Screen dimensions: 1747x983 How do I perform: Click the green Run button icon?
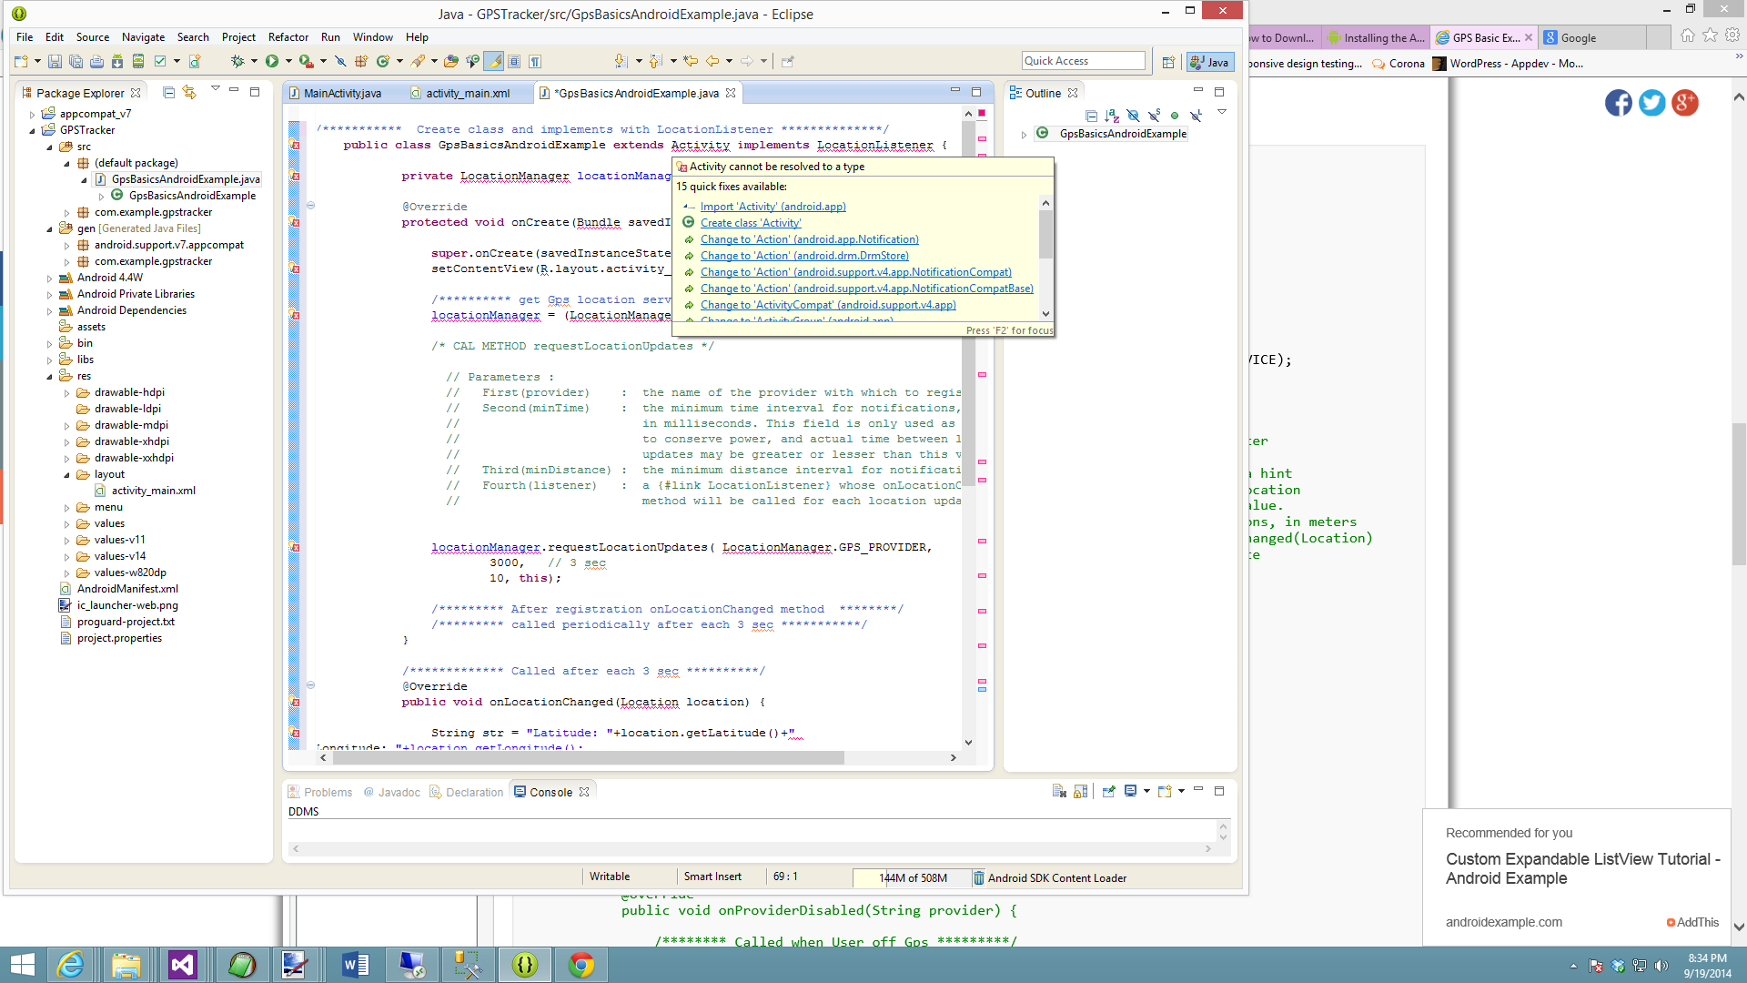point(272,61)
